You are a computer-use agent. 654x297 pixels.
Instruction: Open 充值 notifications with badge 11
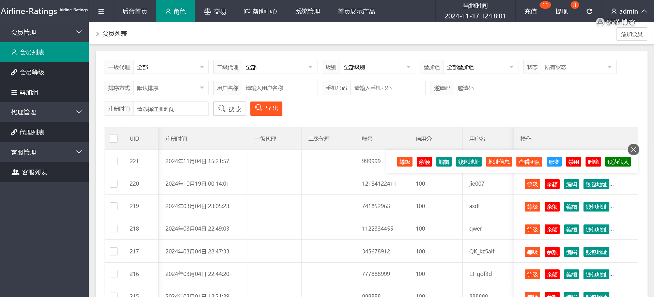(x=531, y=11)
